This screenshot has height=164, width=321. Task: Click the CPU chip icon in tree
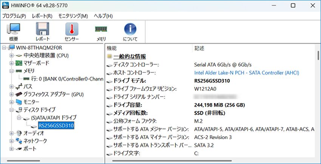[x=19, y=56]
